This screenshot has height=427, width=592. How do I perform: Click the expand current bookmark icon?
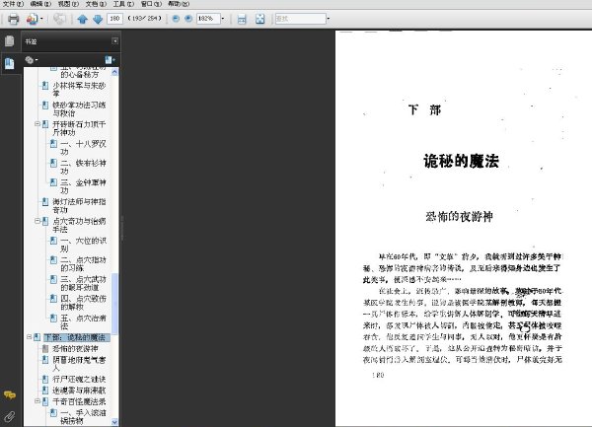pyautogui.click(x=110, y=59)
